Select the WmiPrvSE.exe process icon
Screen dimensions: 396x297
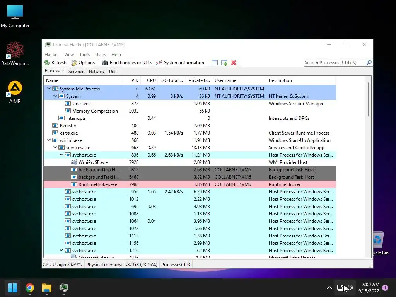click(74, 162)
